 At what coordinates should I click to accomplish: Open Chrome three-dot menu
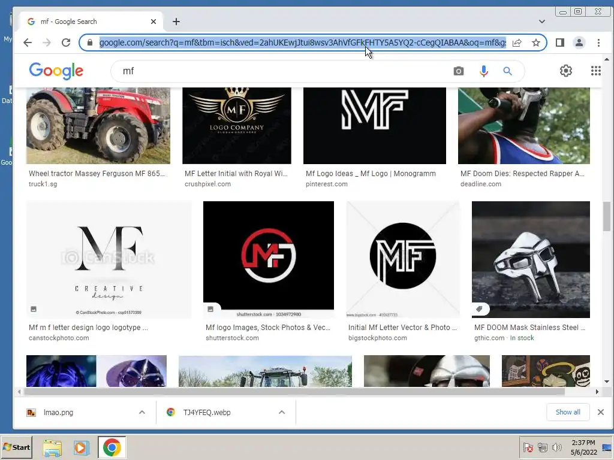pos(598,43)
